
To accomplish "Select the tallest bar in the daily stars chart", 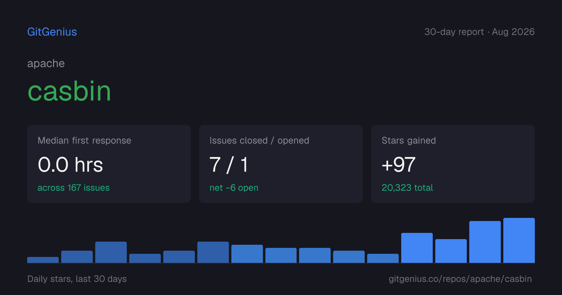I will tap(519, 240).
